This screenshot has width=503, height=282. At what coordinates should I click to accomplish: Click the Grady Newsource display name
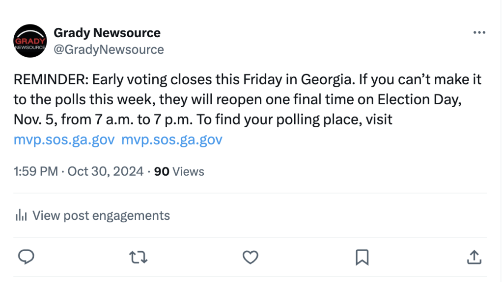tap(107, 33)
